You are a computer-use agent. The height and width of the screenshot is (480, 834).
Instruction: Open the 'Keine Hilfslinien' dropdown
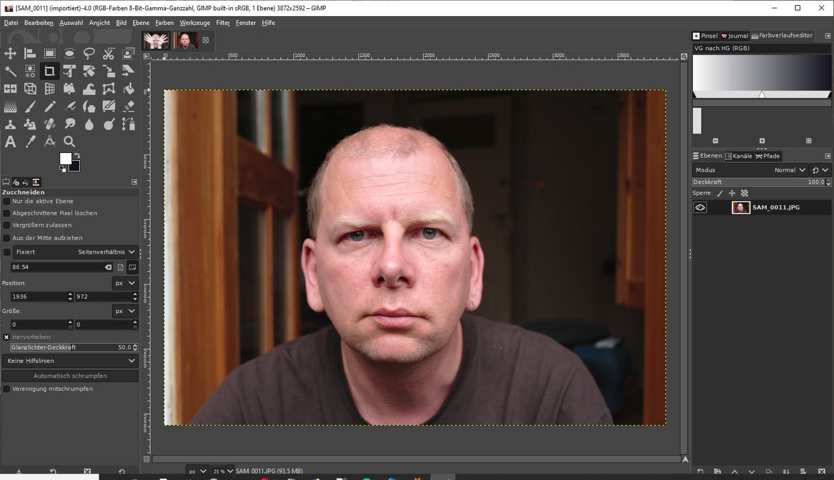70,361
